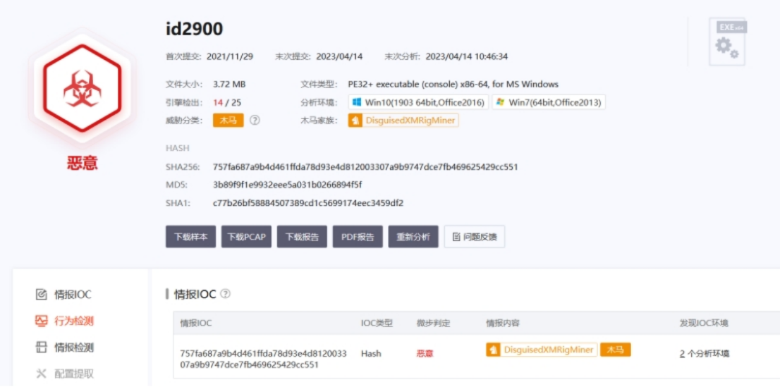Click the red 恶意 verdict in IOC row
The height and width of the screenshot is (387, 780).
pos(425,354)
